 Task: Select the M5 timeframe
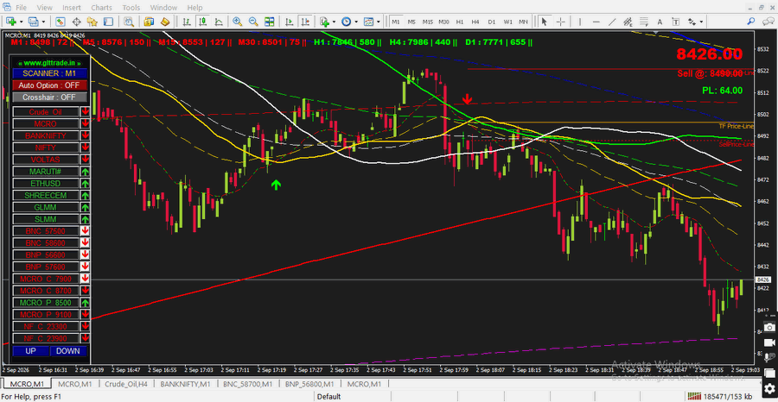pyautogui.click(x=411, y=22)
